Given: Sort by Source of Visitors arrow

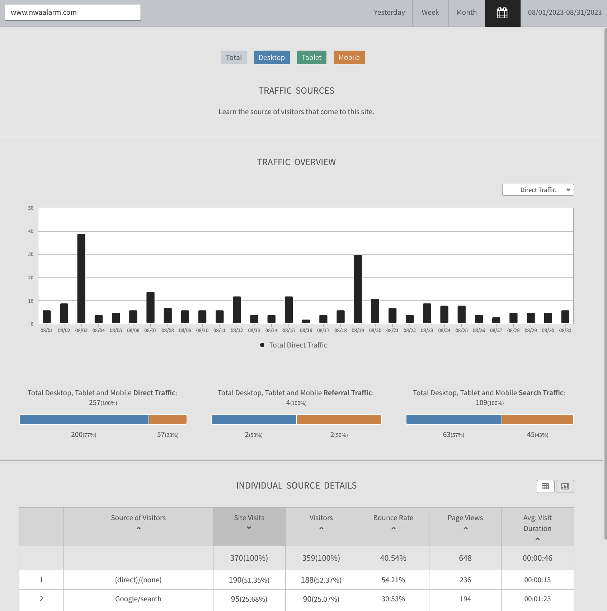Looking at the screenshot, I should pyautogui.click(x=138, y=528).
